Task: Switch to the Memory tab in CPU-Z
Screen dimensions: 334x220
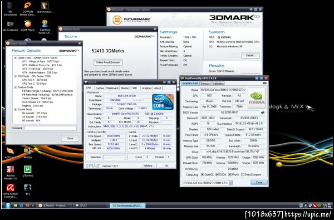Action: (x=125, y=88)
